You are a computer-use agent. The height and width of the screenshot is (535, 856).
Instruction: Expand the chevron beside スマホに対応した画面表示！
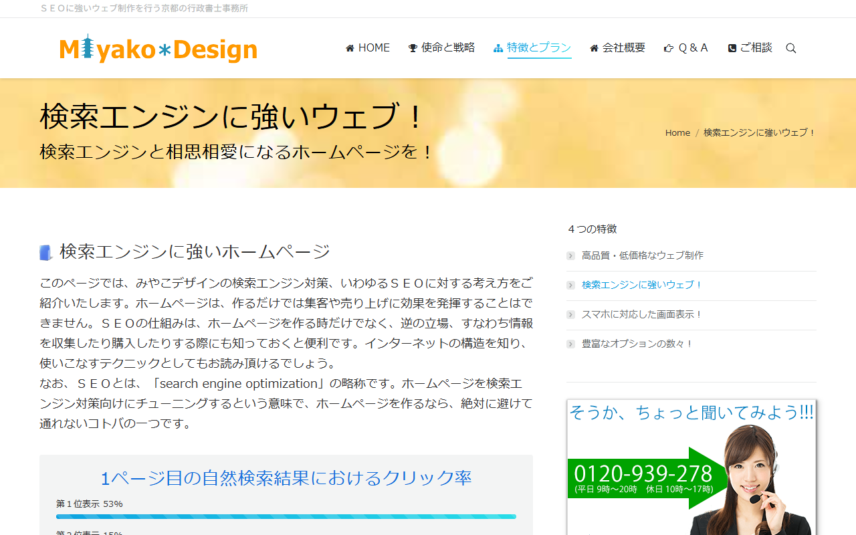tap(570, 314)
